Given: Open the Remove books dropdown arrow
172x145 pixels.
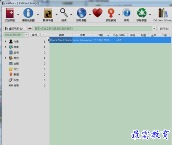Looking at the screenshot, I should click(150, 15).
